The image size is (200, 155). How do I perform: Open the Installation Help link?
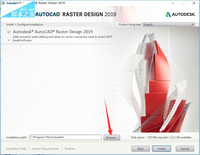[x=16, y=149]
